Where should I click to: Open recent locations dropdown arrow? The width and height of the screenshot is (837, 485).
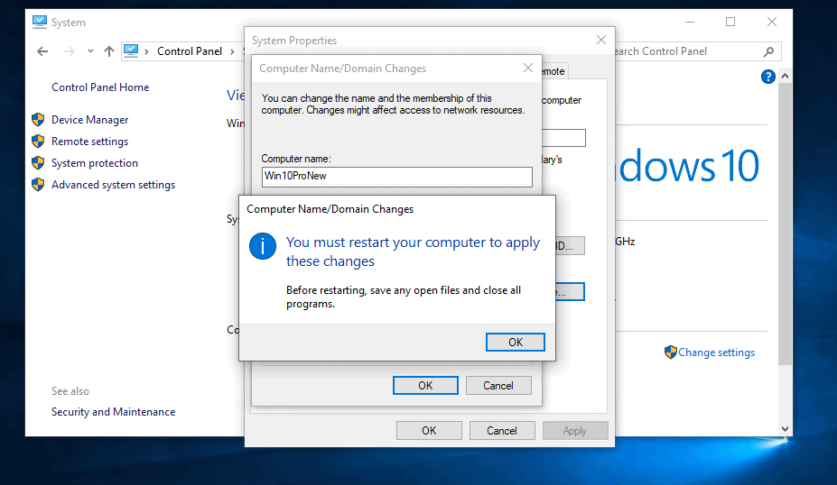90,51
